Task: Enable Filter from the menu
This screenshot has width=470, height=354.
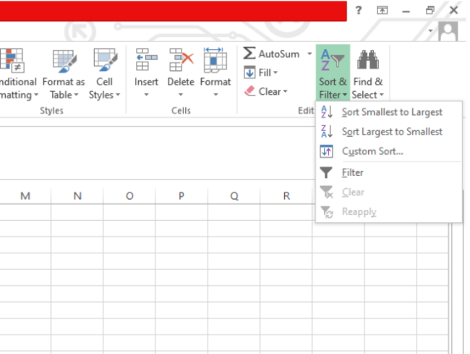Action: 352,172
